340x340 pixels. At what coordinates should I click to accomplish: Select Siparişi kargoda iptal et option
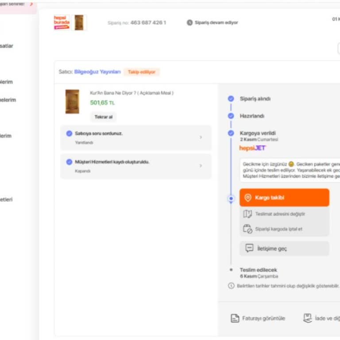tap(284, 229)
